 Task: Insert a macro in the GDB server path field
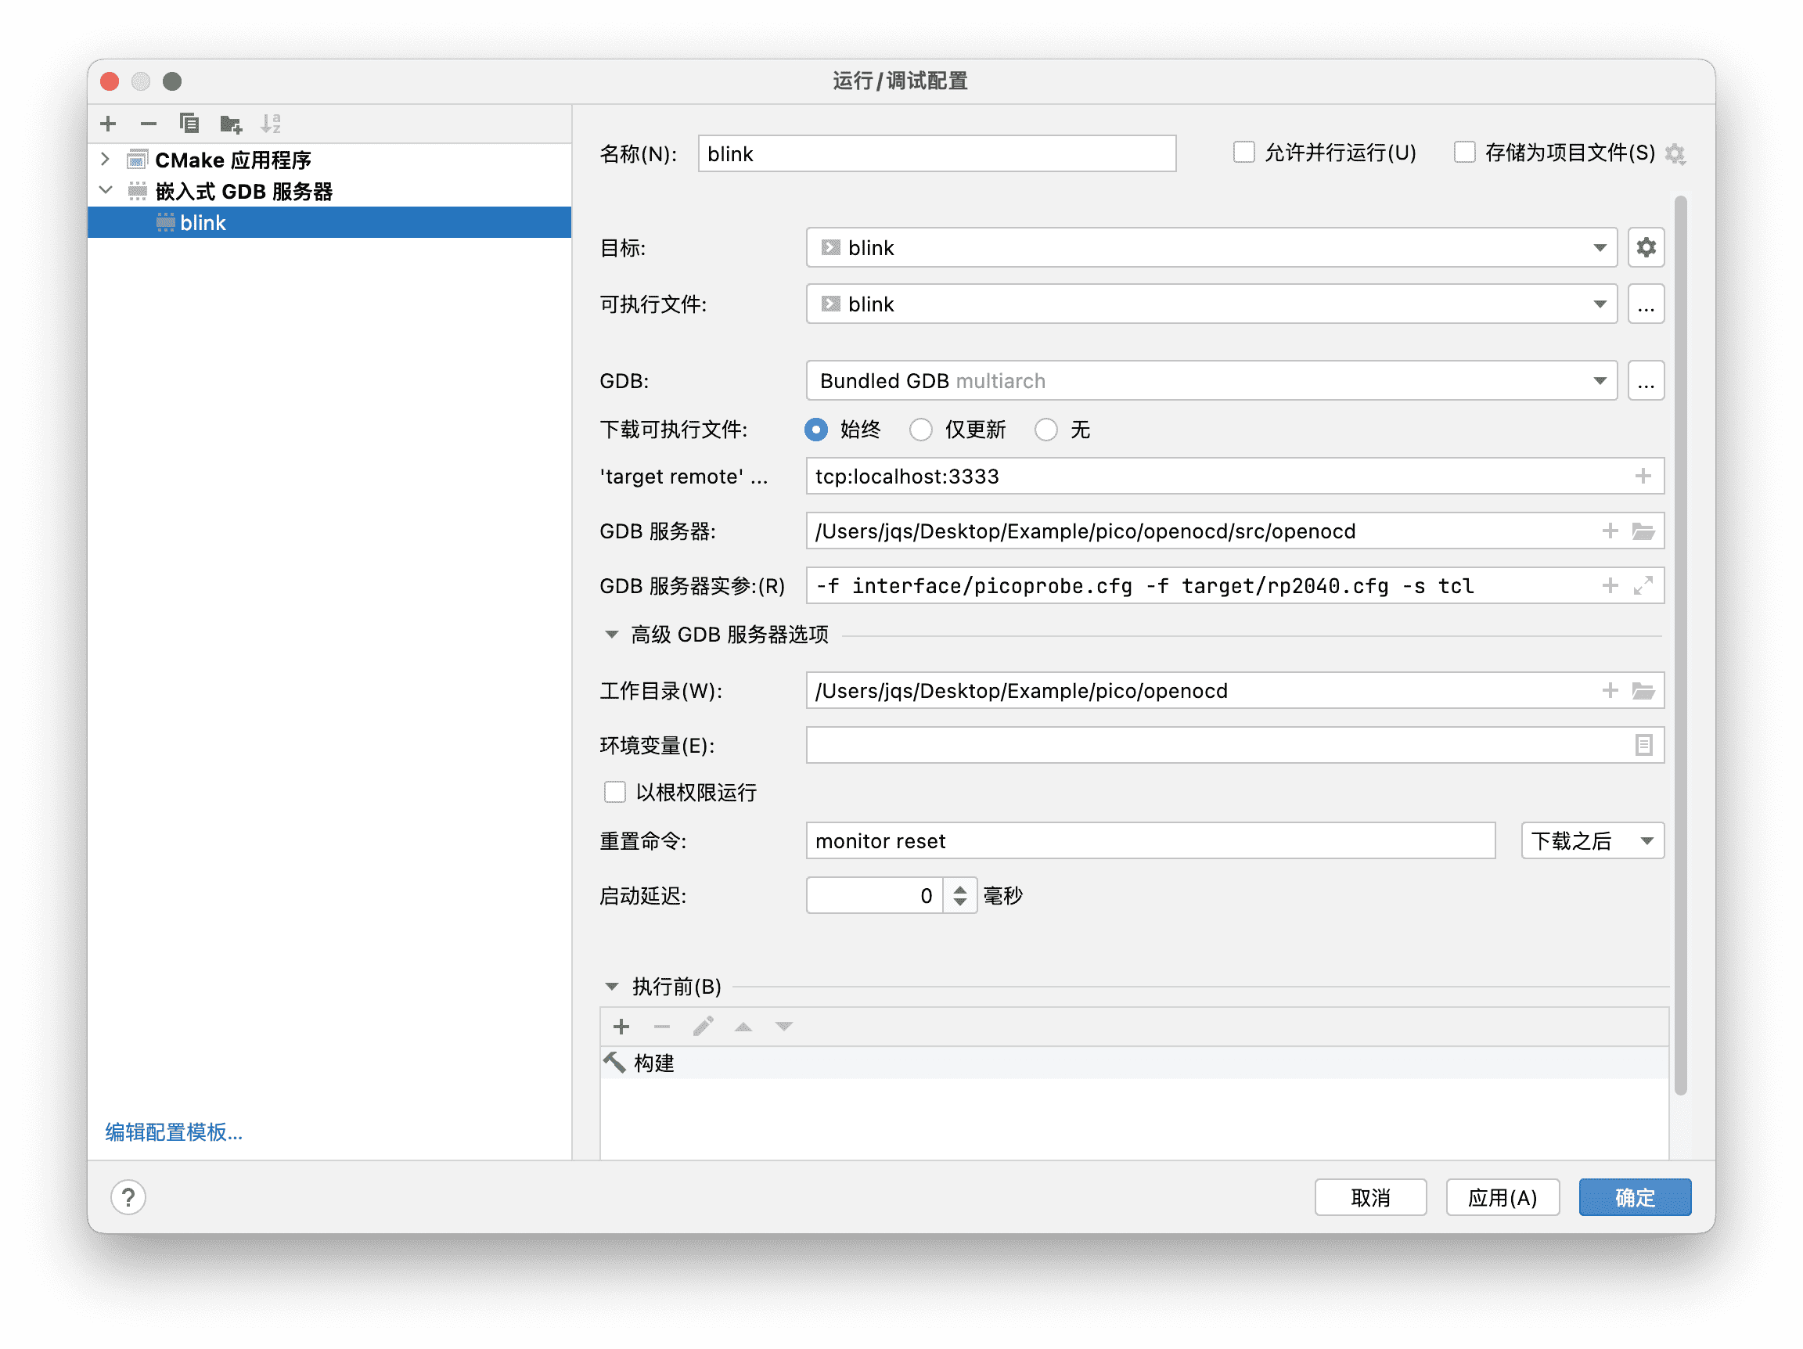point(1610,531)
